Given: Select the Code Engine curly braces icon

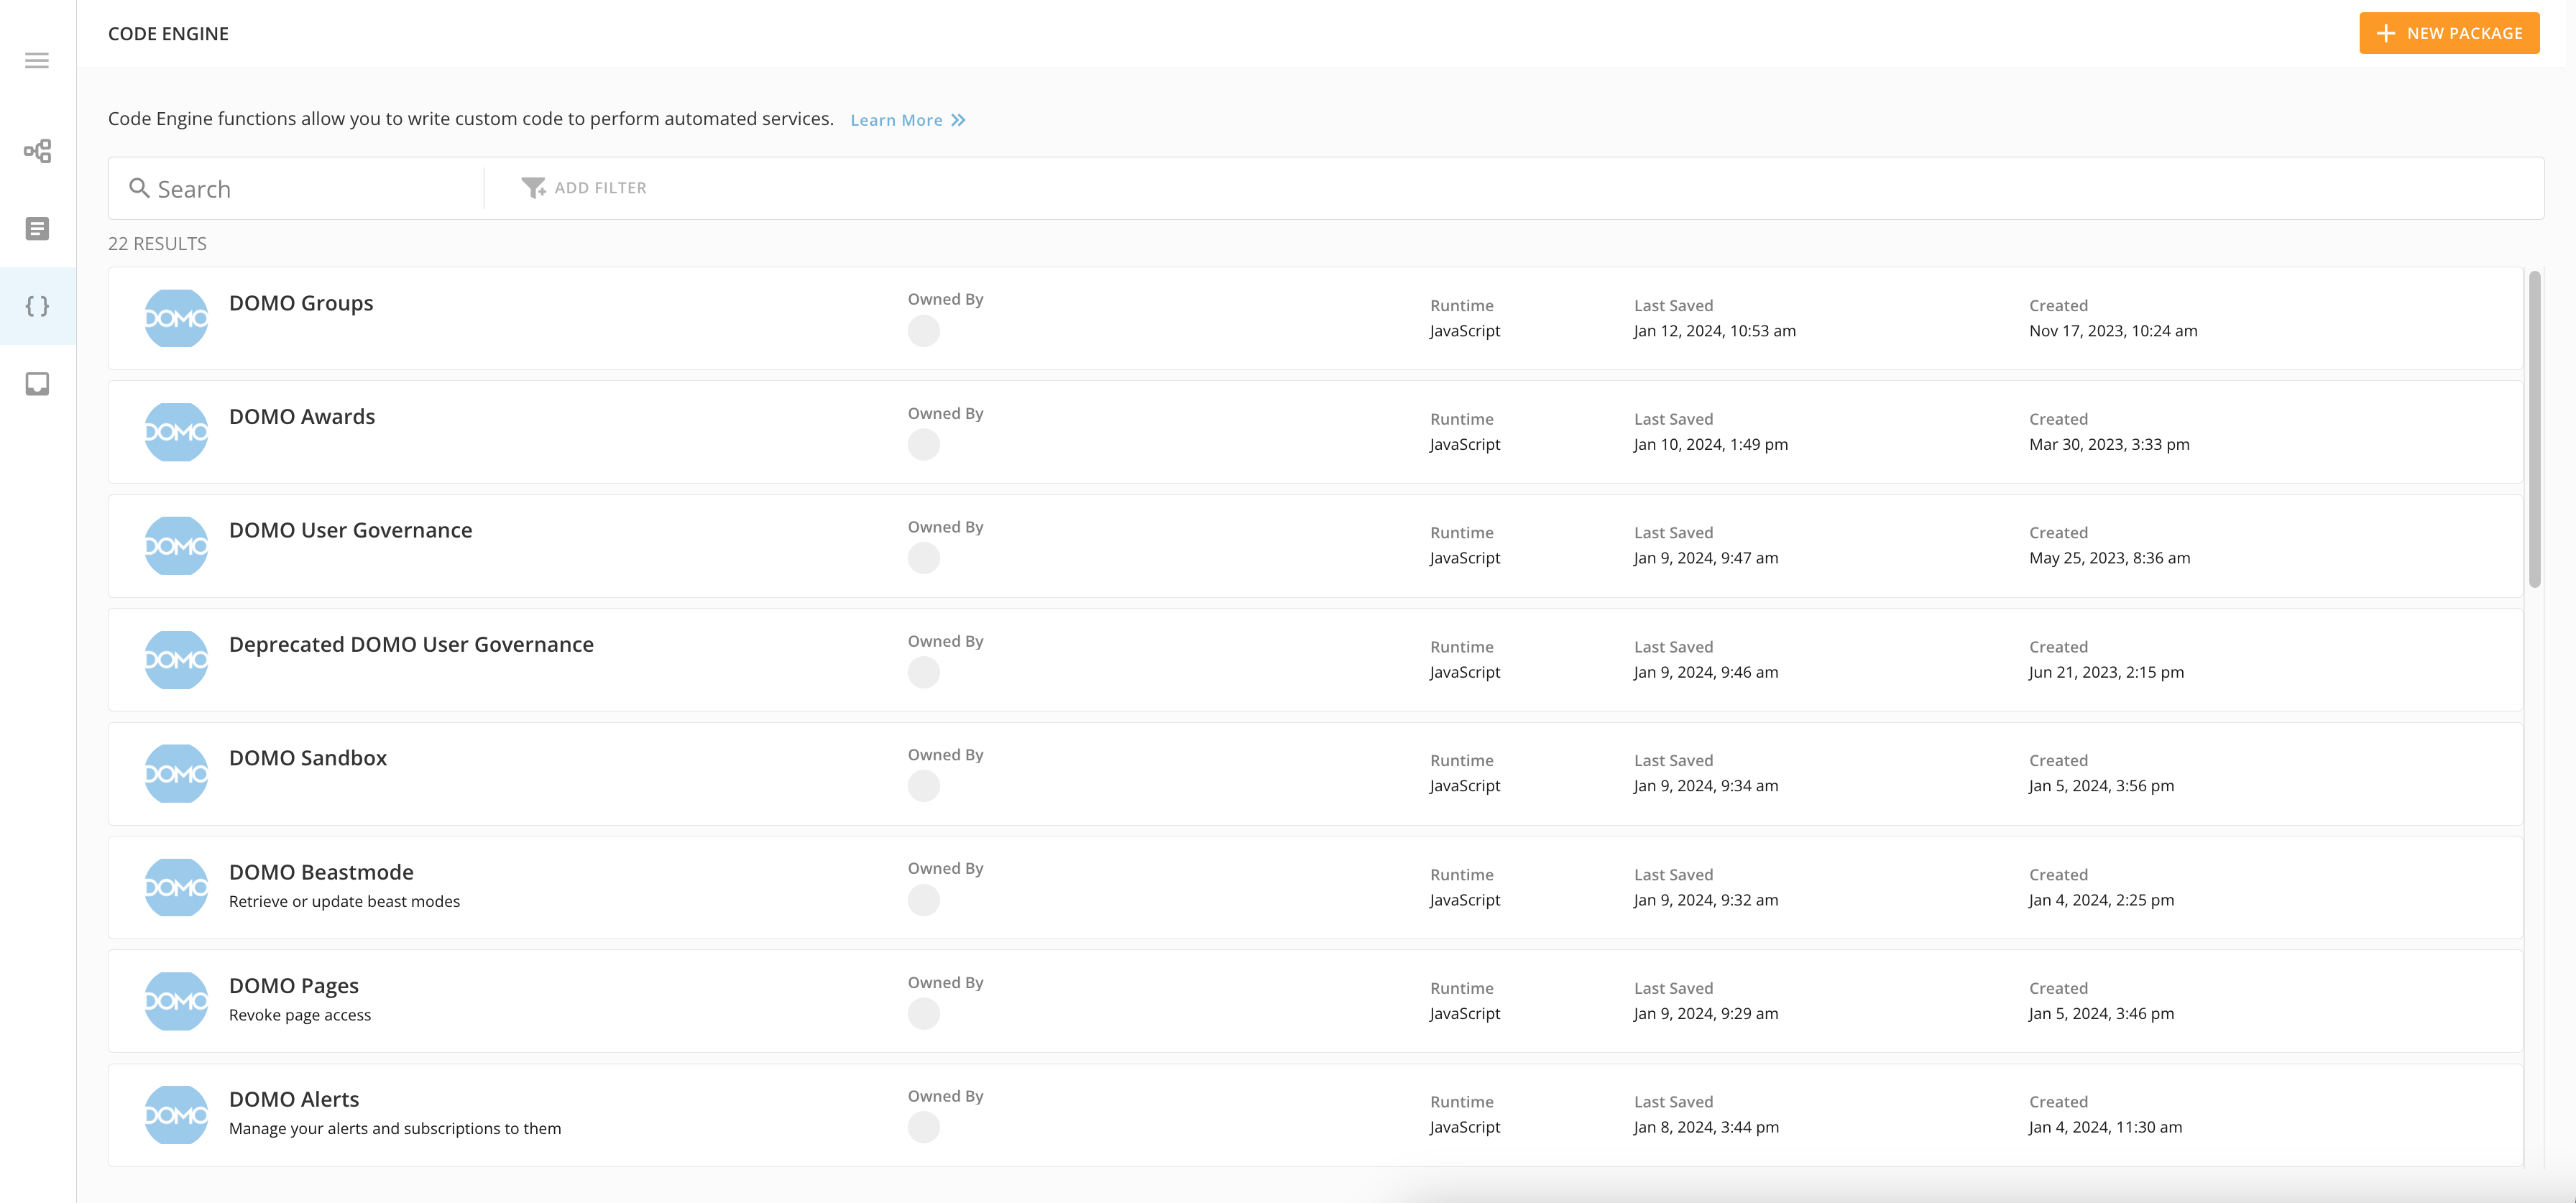Looking at the screenshot, I should [x=37, y=306].
